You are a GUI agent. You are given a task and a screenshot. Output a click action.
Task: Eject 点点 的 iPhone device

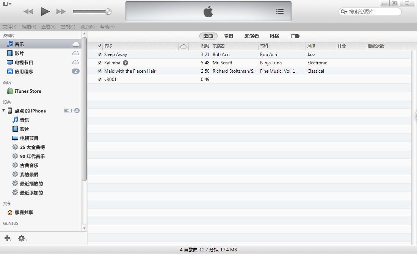[x=77, y=111]
